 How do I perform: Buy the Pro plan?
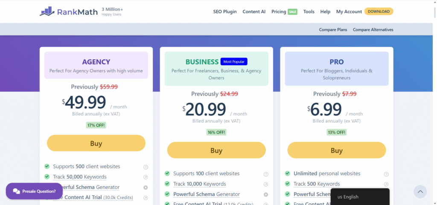pos(337,150)
